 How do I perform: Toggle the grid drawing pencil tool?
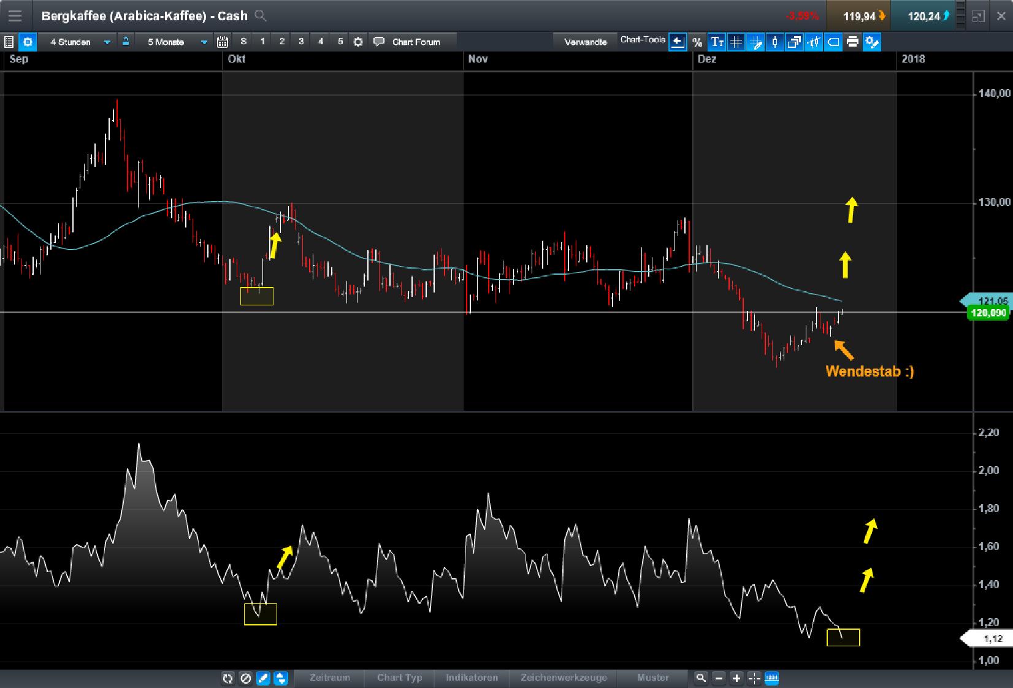[755, 42]
